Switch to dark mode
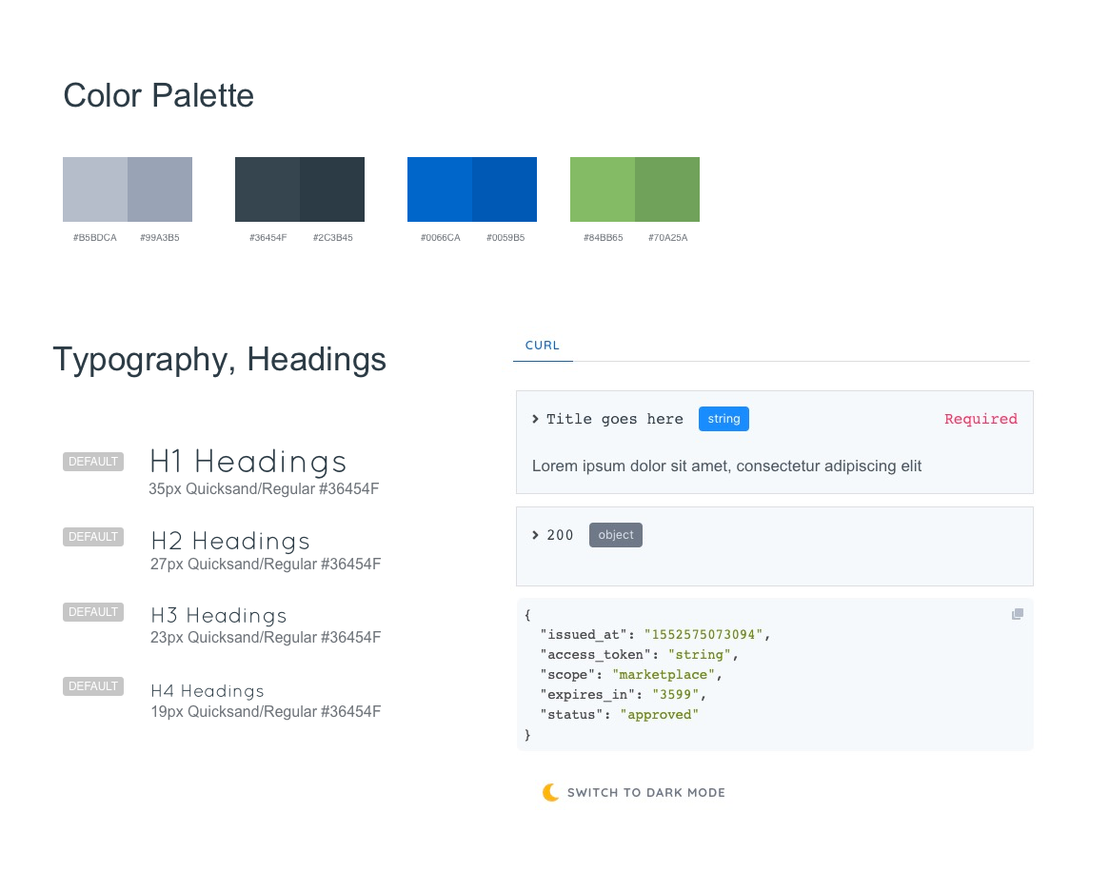 [x=645, y=792]
